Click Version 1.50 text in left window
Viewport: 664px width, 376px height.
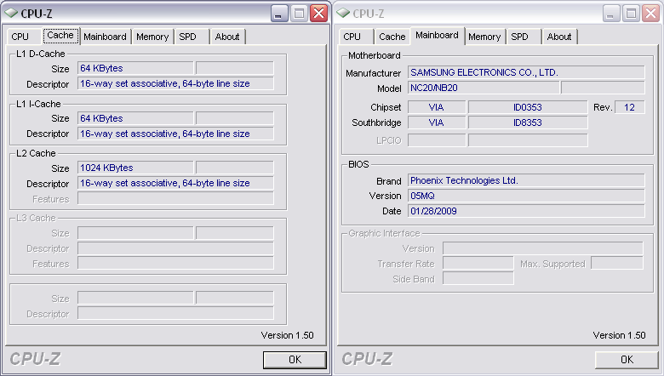(287, 335)
